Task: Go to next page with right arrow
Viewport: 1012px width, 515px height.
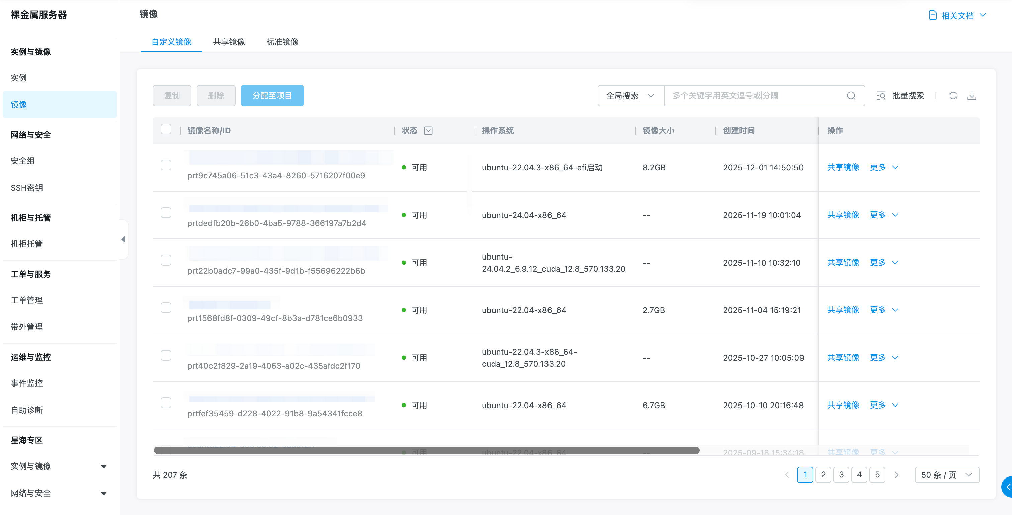Action: tap(896, 475)
